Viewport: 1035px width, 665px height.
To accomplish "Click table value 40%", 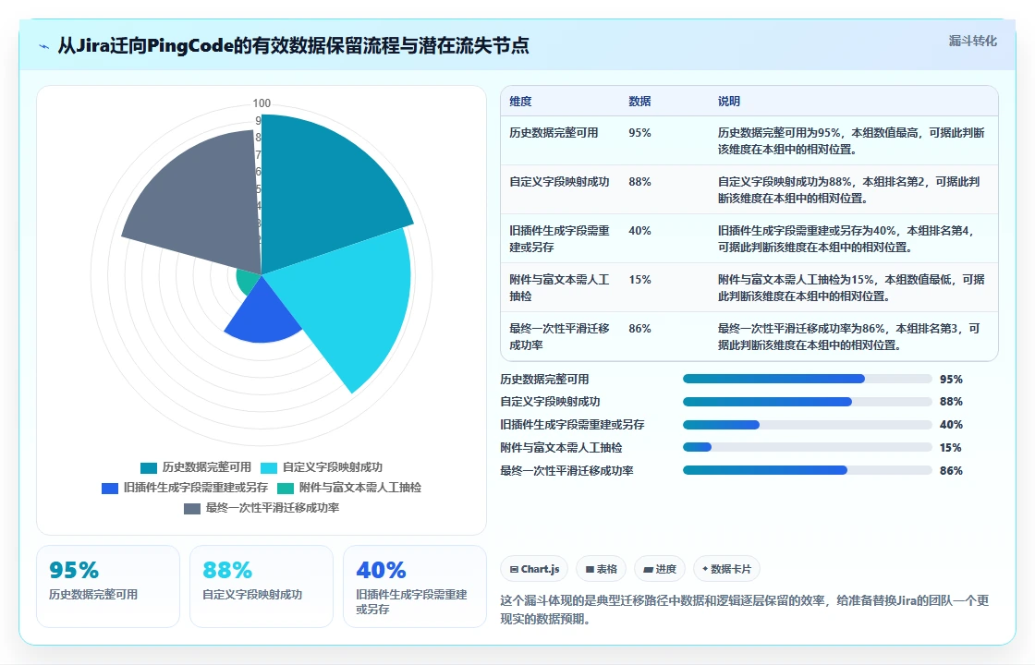I will click(639, 230).
